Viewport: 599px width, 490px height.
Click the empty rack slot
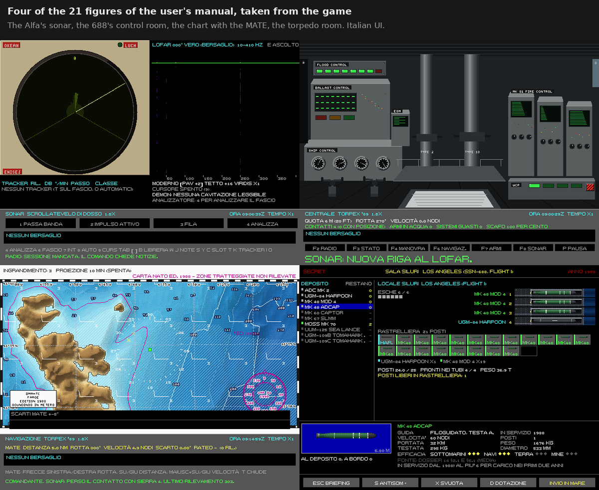click(529, 351)
